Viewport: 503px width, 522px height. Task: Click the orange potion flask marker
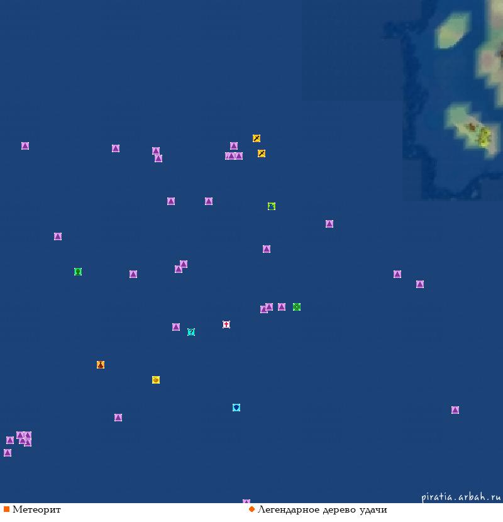tap(101, 365)
